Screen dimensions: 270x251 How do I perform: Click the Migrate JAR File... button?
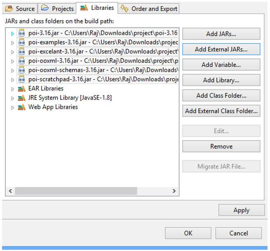221,166
